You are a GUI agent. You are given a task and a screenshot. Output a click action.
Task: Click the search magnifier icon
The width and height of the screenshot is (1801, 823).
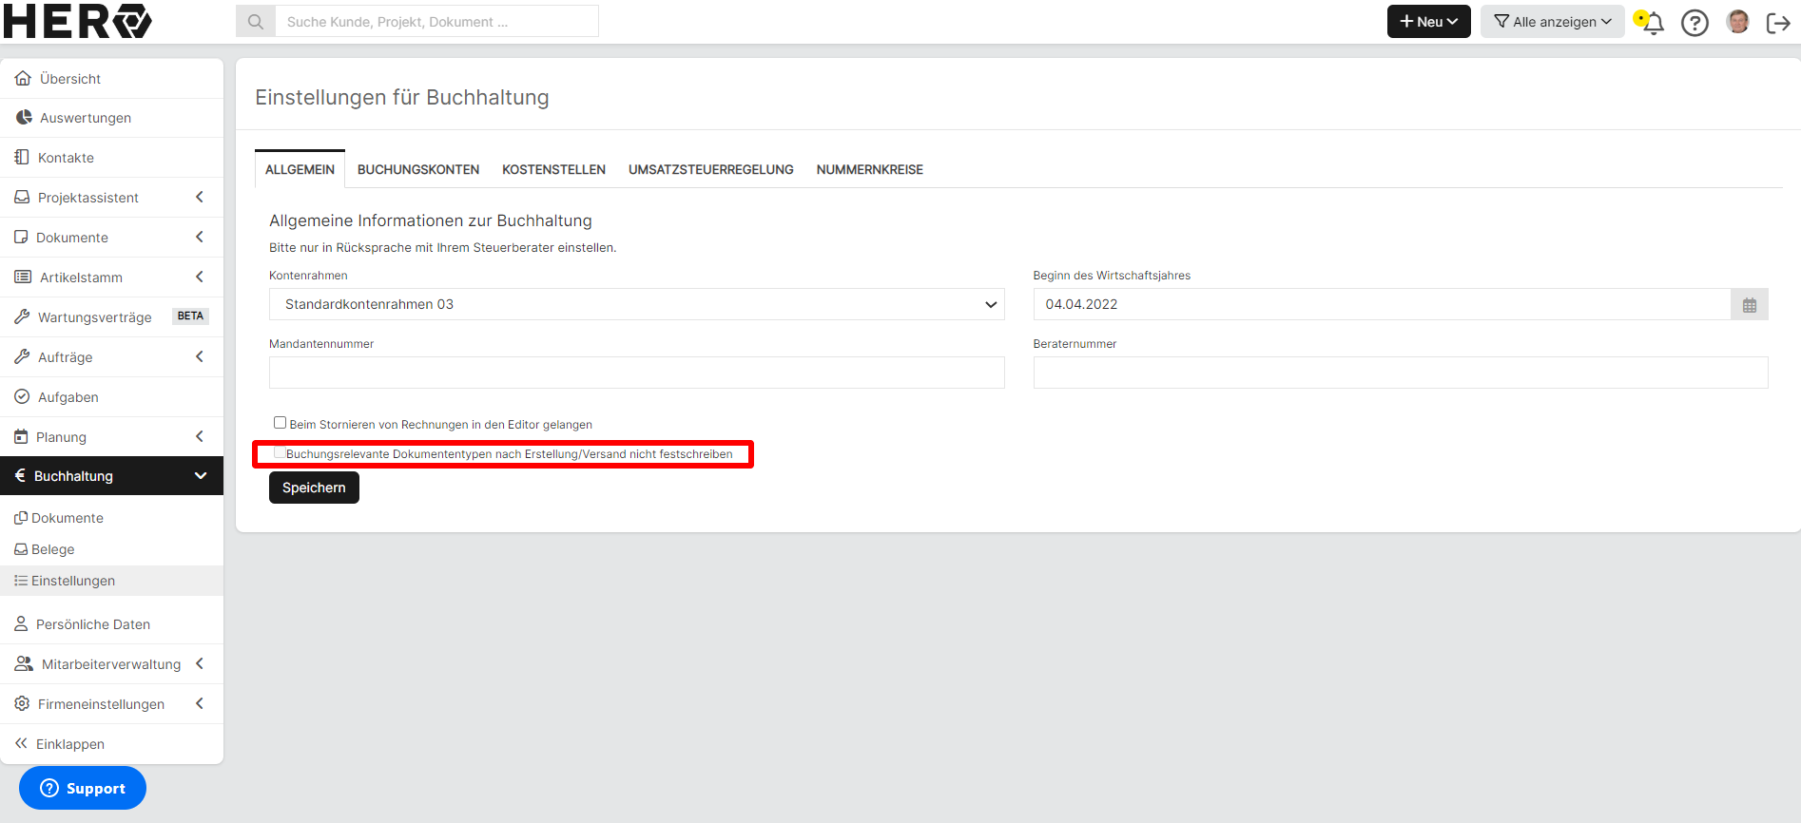[x=256, y=21]
